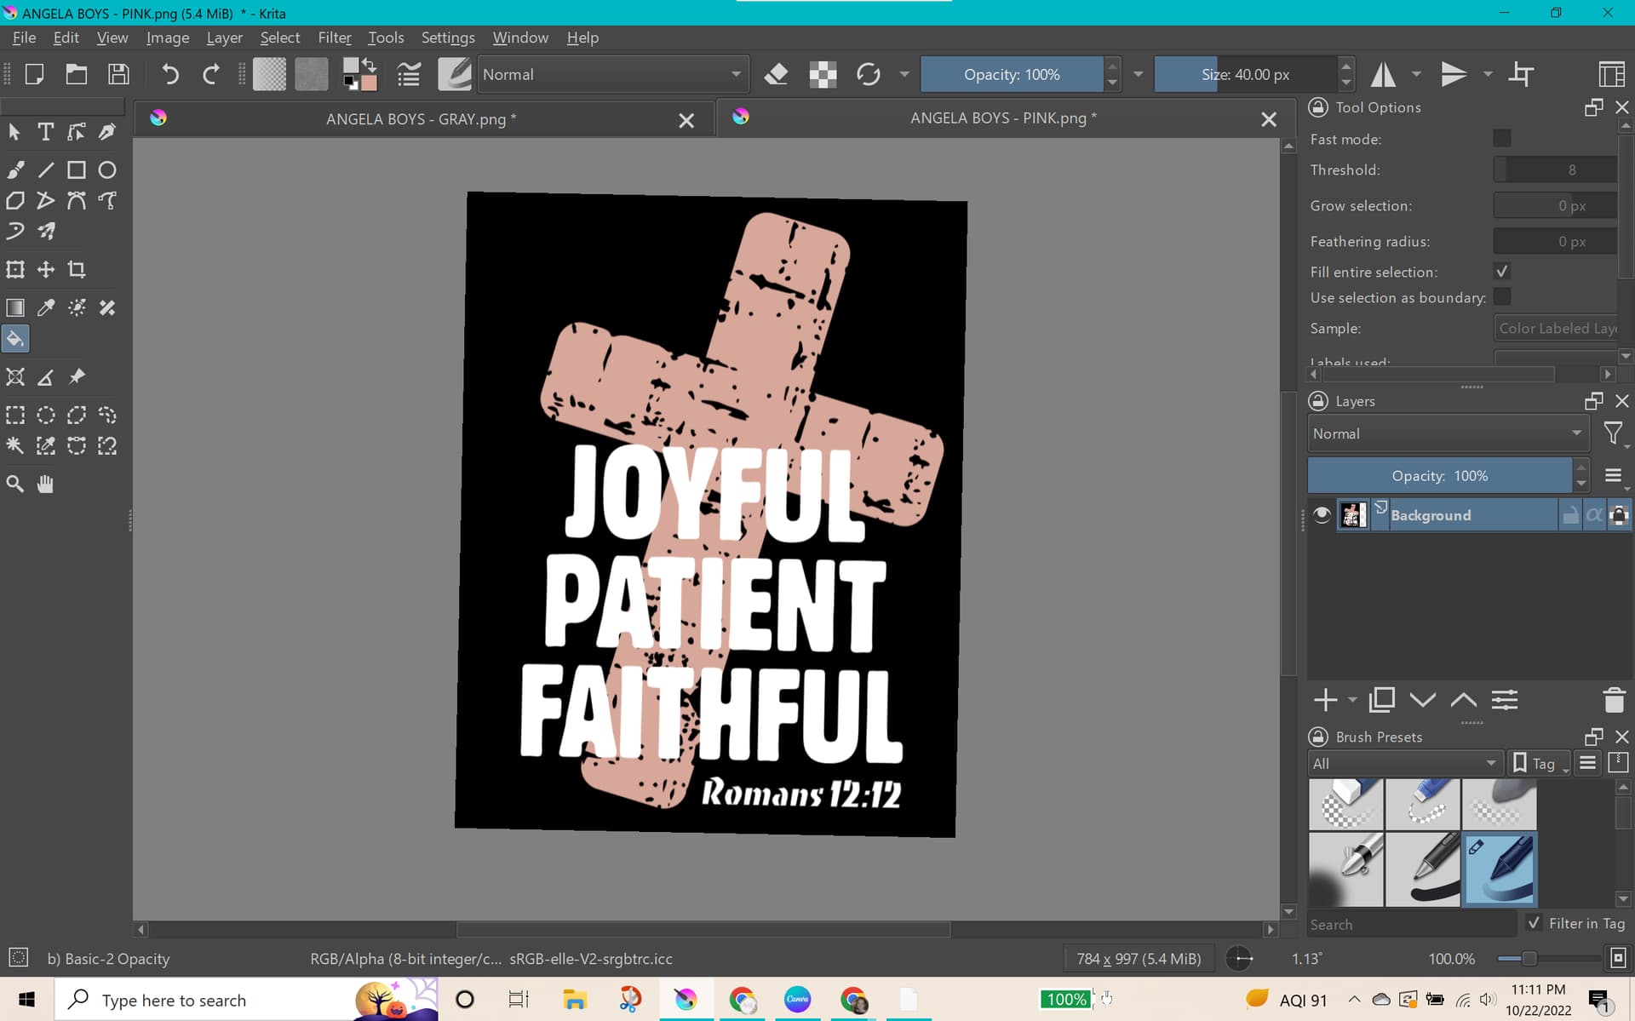Click horizontal mirror tool icon
Screen dimensions: 1635x1021
point(1382,75)
